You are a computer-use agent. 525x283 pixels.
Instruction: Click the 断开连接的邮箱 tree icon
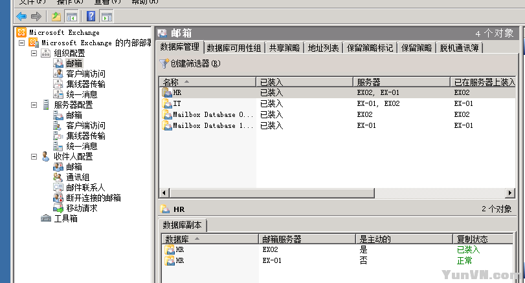(58, 198)
